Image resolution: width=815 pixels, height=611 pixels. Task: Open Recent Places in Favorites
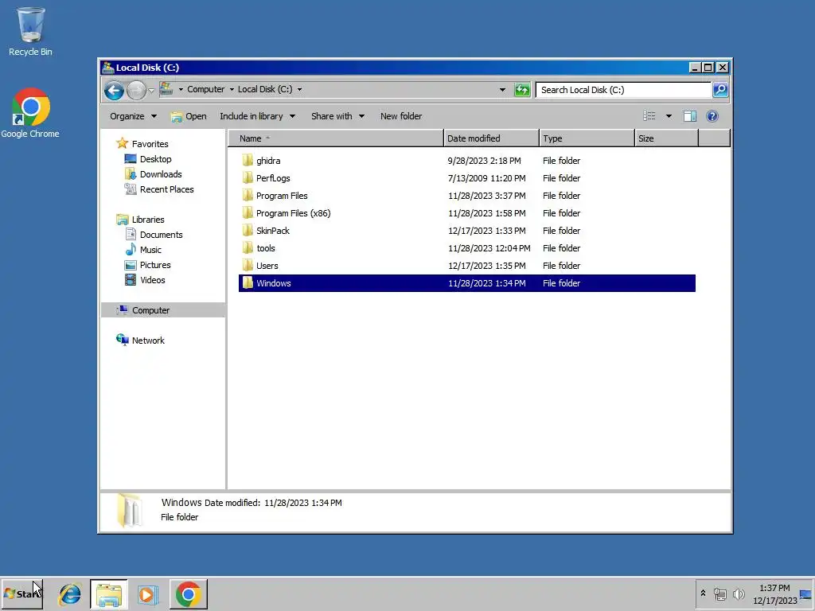point(166,189)
